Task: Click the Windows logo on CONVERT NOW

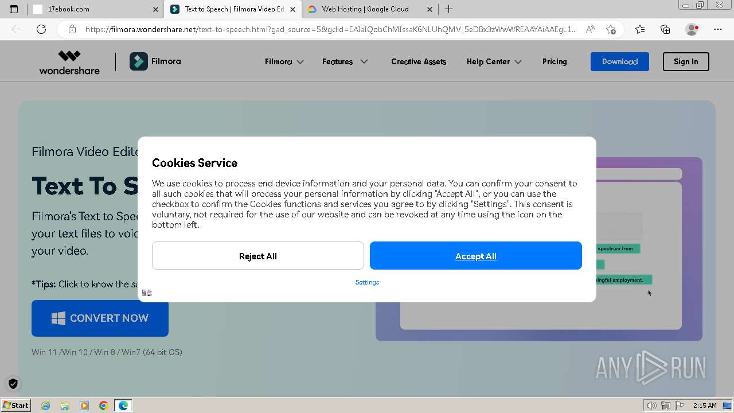Action: [58, 318]
